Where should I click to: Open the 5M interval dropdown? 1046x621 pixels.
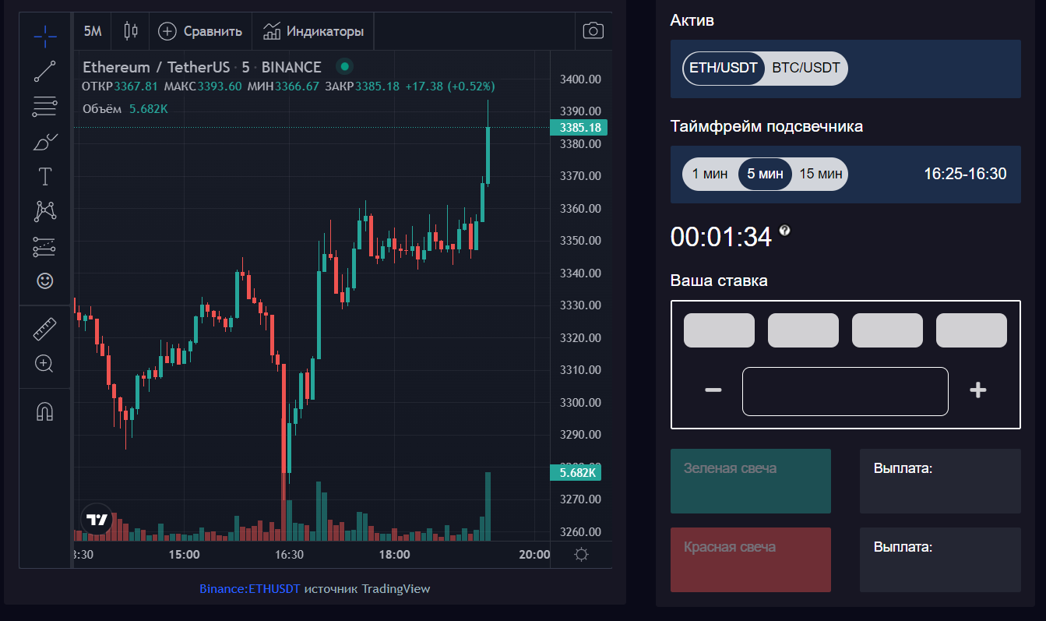click(93, 31)
